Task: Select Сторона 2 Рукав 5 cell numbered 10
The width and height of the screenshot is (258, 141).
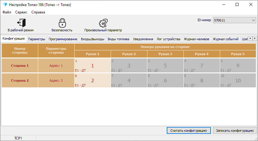Action: click(238, 80)
